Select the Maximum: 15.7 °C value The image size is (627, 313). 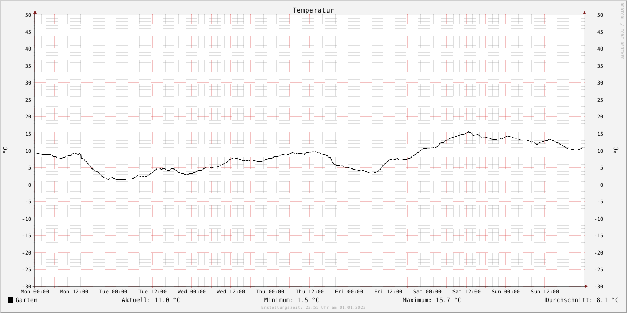[432, 300]
